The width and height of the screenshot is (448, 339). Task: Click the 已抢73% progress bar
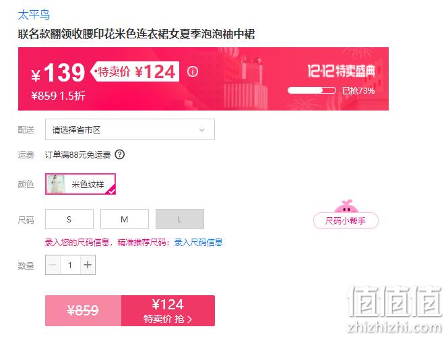[312, 90]
